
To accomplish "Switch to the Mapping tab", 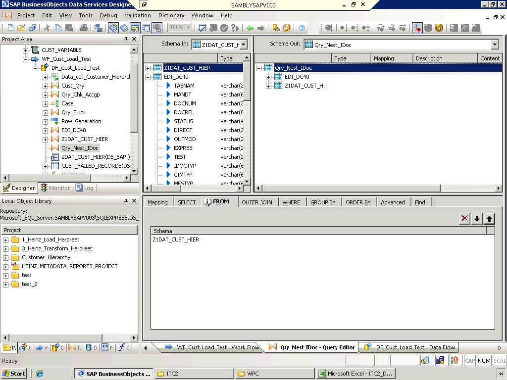I will pos(157,202).
